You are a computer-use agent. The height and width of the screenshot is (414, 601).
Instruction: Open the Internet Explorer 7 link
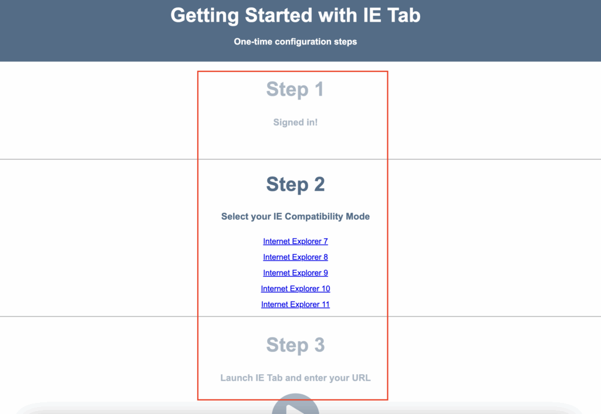(295, 241)
